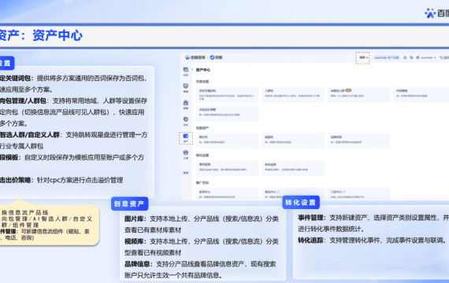Click the blue 转化设置 label tag
449x283 pixels.
301,202
